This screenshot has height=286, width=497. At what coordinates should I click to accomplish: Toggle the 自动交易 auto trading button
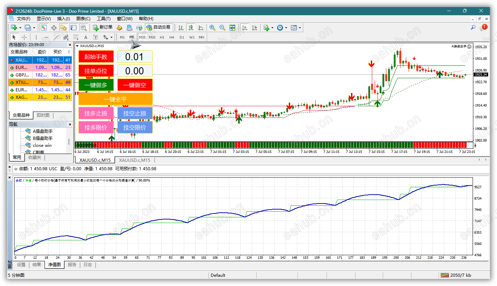pos(159,27)
